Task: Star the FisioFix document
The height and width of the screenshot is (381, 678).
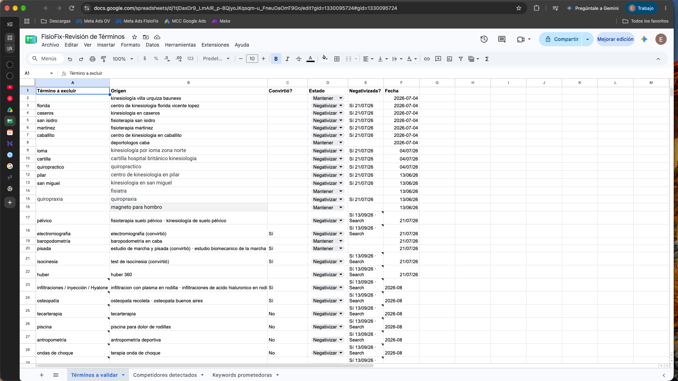Action: pos(135,37)
